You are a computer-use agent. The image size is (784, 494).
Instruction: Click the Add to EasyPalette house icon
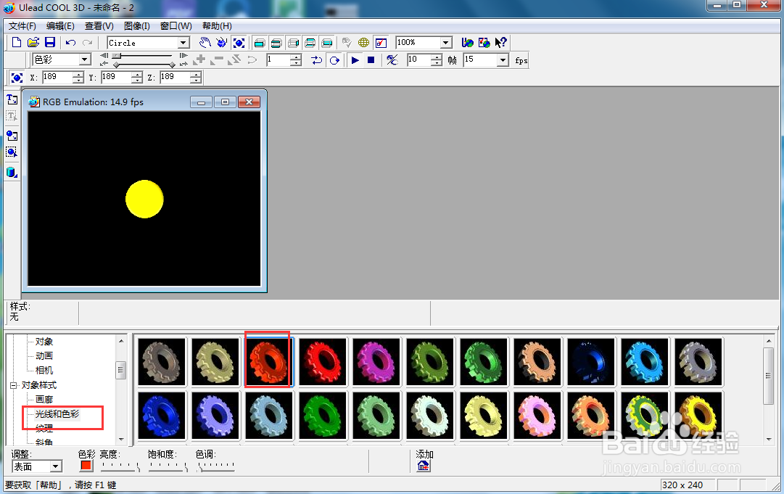[424, 466]
